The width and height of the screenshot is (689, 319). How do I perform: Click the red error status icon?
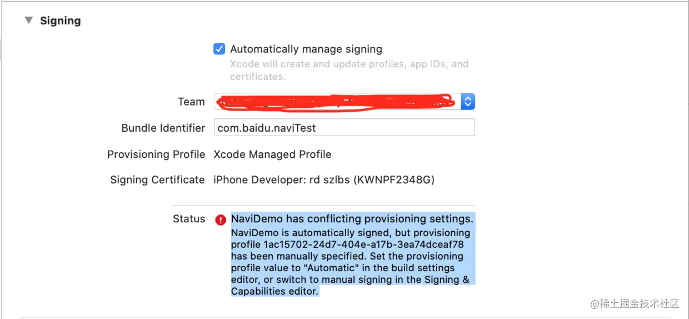click(221, 220)
